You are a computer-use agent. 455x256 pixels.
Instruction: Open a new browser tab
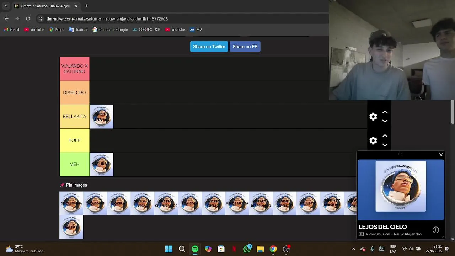click(87, 6)
